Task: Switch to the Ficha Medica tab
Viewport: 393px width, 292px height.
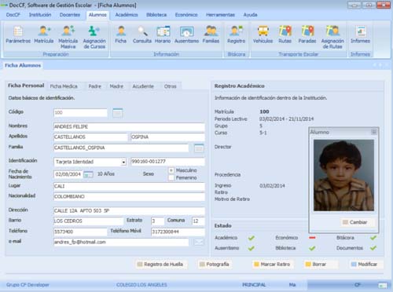Action: tap(64, 86)
